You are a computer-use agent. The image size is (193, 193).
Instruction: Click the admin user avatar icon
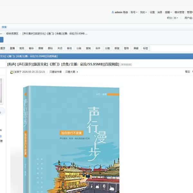click(x=113, y=12)
